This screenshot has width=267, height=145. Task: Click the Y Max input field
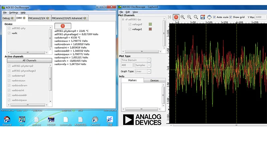pos(261,17)
